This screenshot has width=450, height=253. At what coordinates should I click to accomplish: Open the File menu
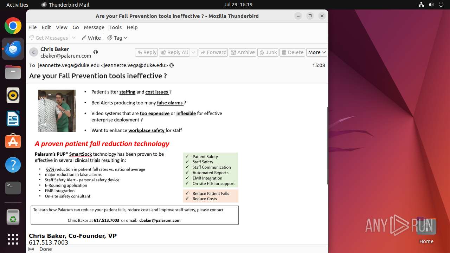pyautogui.click(x=32, y=27)
